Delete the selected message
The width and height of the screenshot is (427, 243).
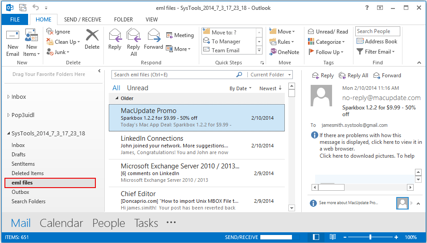coord(92,40)
